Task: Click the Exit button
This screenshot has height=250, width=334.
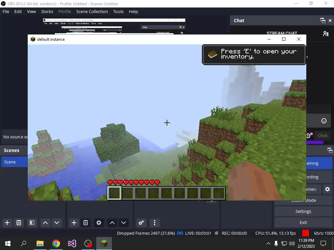Action: (x=303, y=222)
